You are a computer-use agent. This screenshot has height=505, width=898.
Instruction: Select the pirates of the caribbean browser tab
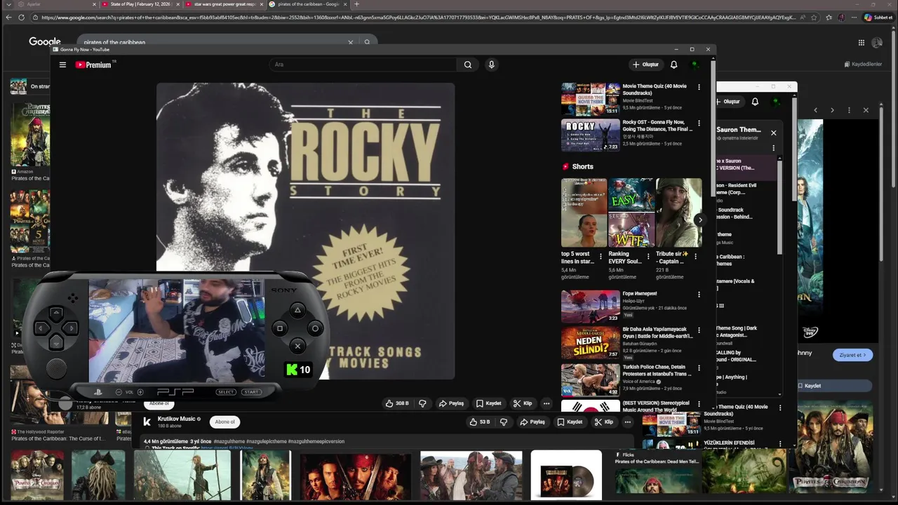point(307,4)
